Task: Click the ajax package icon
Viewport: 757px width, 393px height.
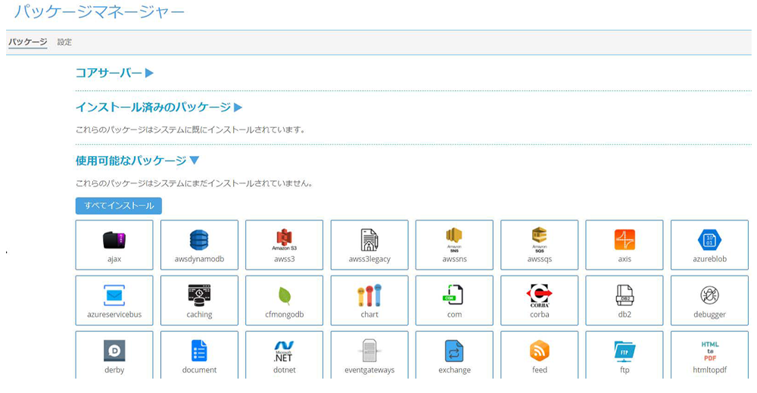Action: pyautogui.click(x=114, y=240)
